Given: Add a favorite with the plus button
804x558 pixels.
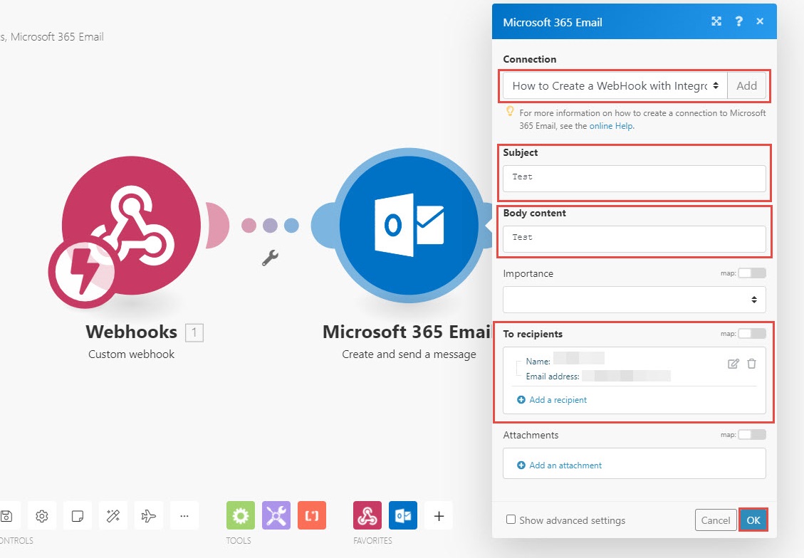Looking at the screenshot, I should coord(439,516).
